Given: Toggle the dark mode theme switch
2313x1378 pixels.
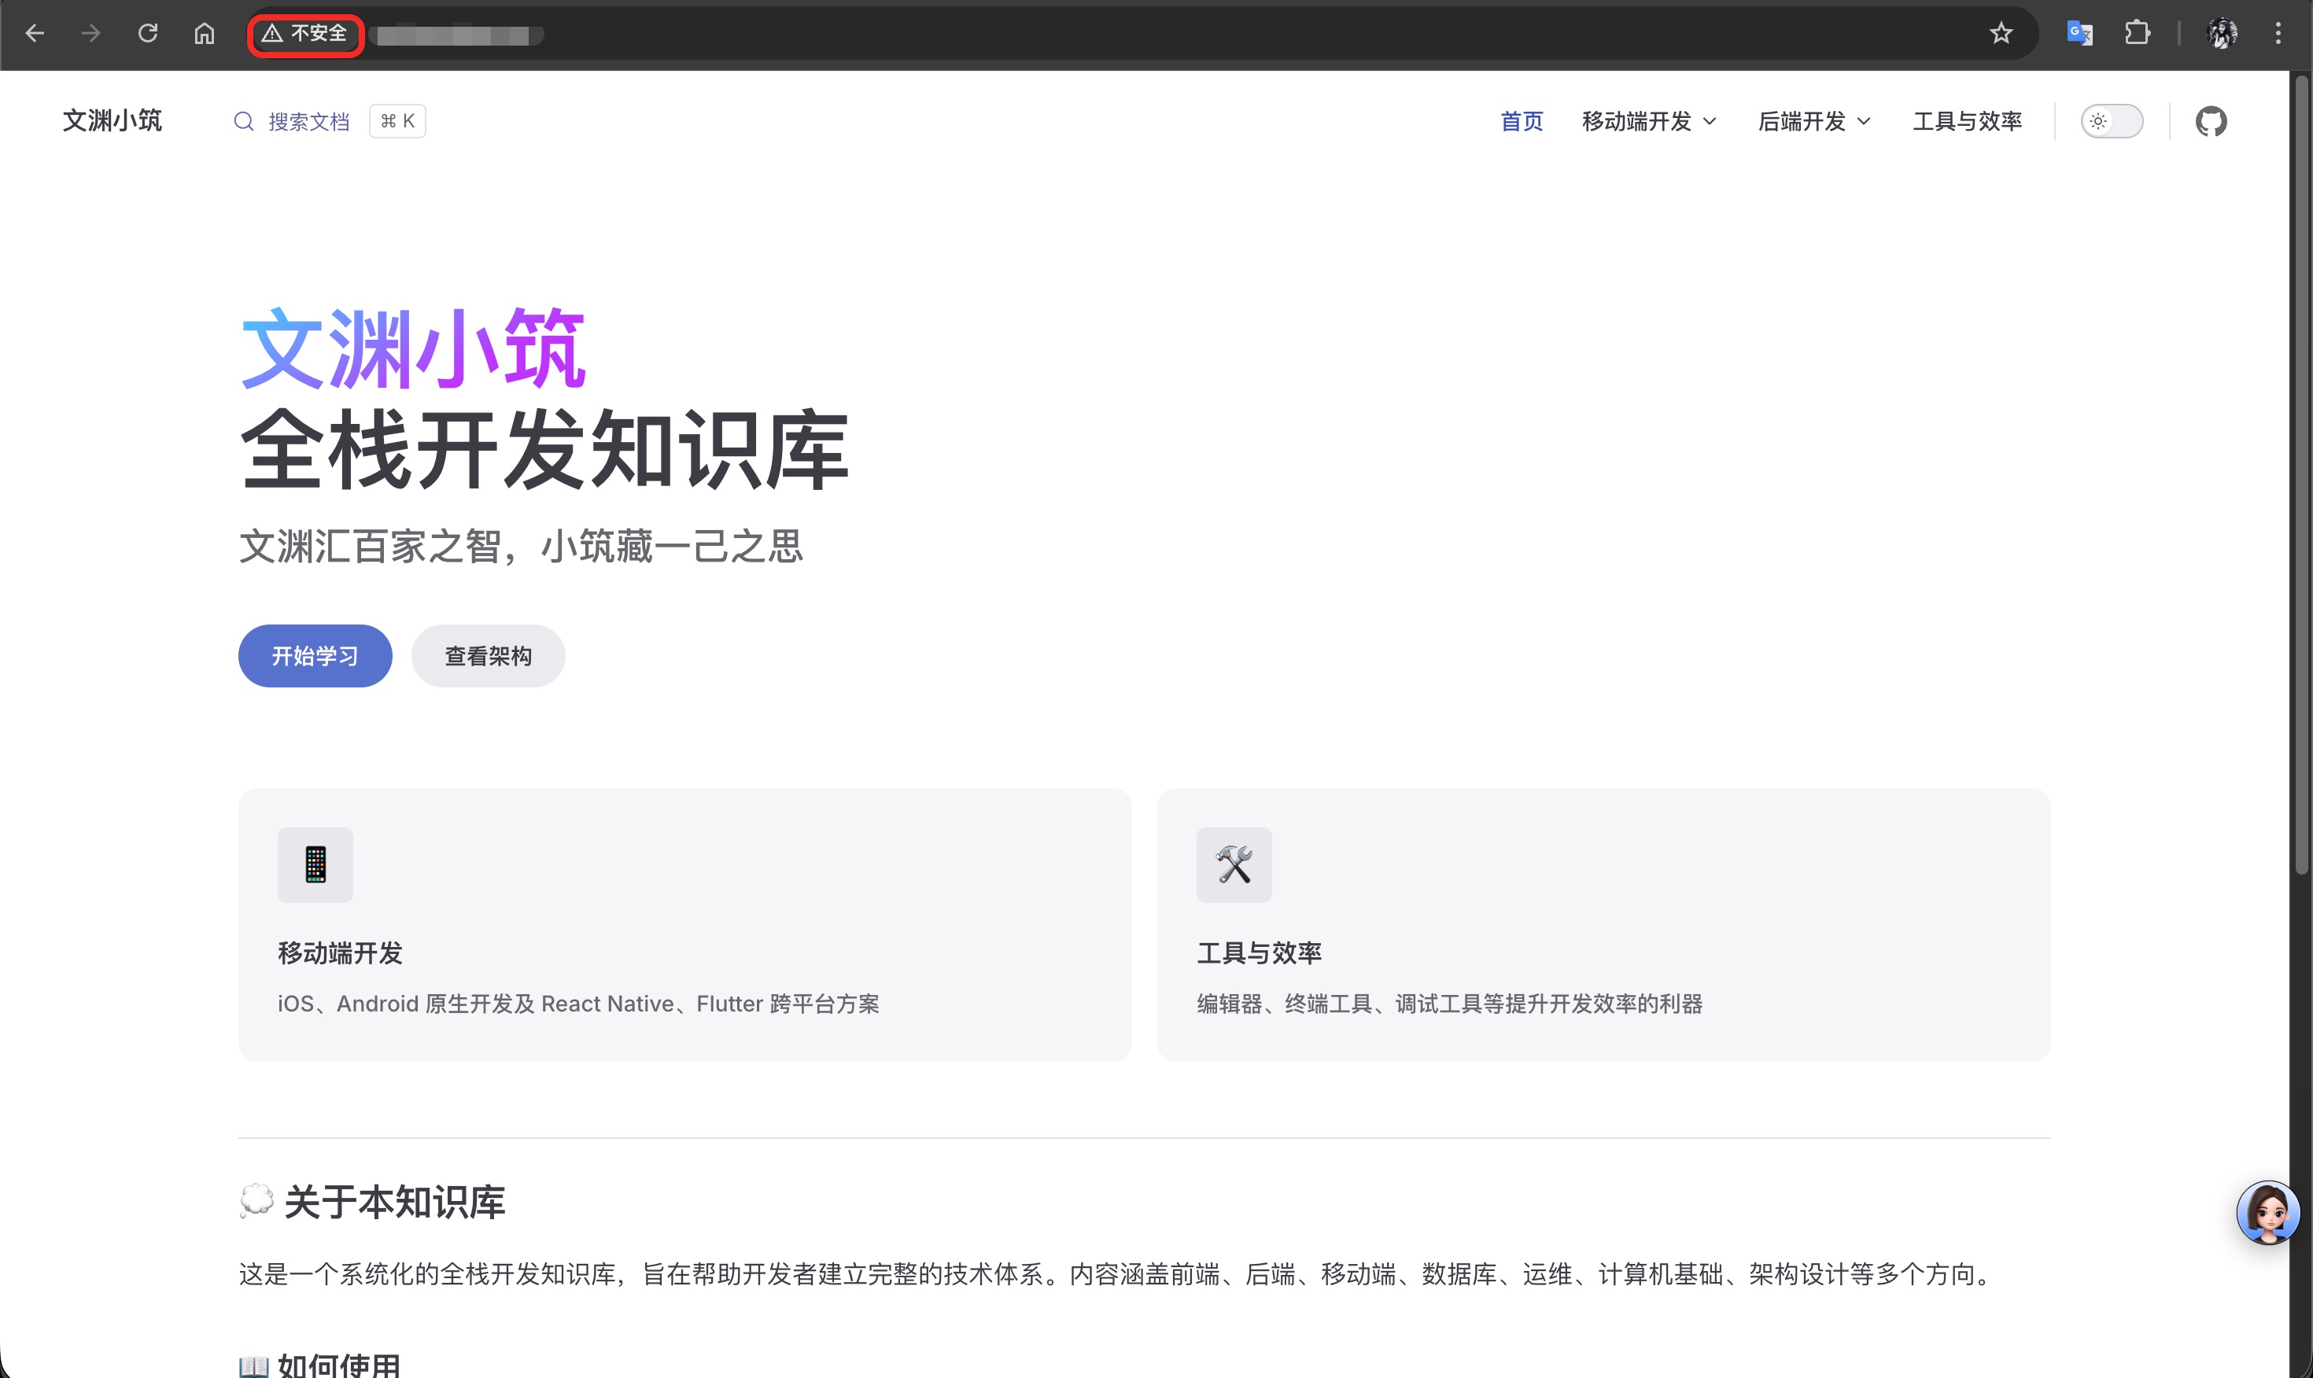Looking at the screenshot, I should [x=2112, y=120].
